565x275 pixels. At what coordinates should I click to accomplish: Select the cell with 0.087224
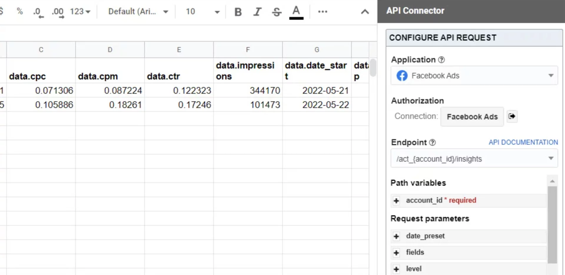point(110,90)
